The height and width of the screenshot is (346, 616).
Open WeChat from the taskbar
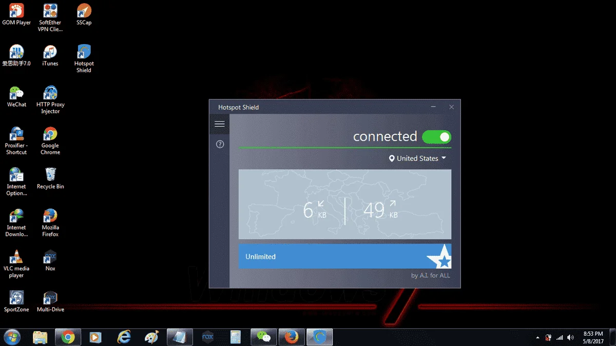tap(264, 337)
